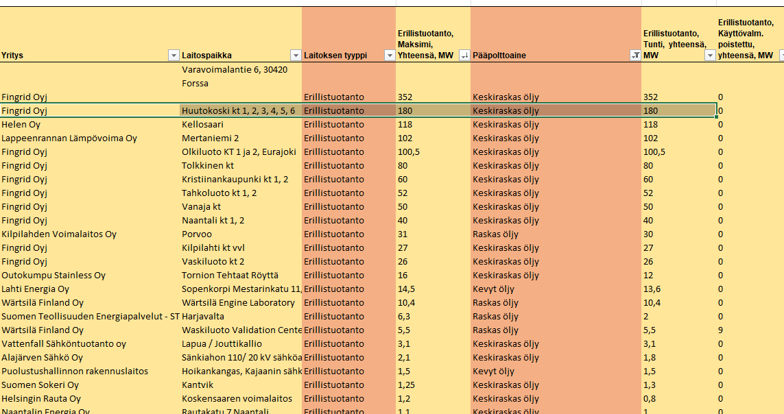Open the Tunti yhteensä MW filter button
Image resolution: width=784 pixels, height=414 pixels.
point(710,56)
